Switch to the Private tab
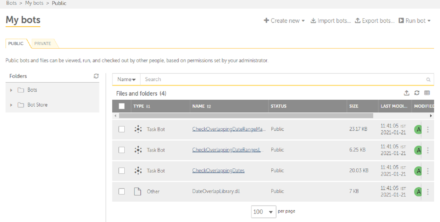This screenshot has width=440, height=222. 42,44
